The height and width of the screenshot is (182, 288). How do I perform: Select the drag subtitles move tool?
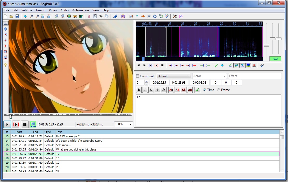(x=5, y=29)
